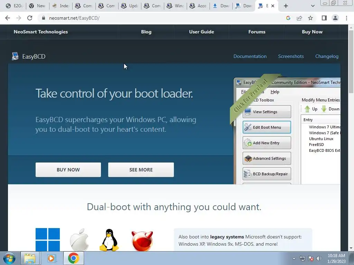Show hidden system tray icons
The image size is (354, 265).
(x=294, y=258)
